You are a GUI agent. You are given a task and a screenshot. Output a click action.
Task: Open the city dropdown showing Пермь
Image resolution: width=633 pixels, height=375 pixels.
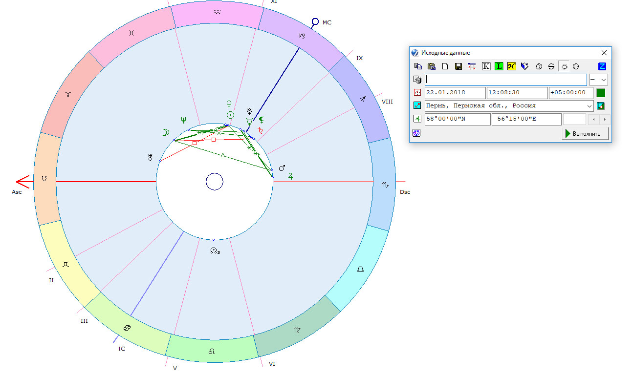[589, 106]
